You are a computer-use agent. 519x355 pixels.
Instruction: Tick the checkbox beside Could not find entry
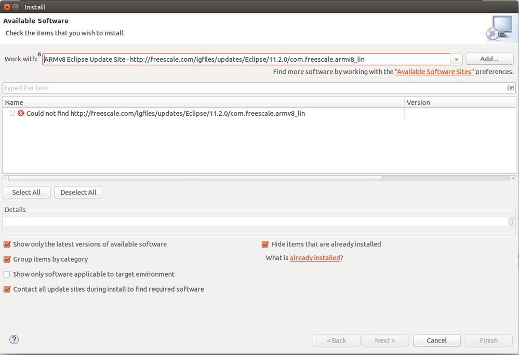(x=12, y=113)
